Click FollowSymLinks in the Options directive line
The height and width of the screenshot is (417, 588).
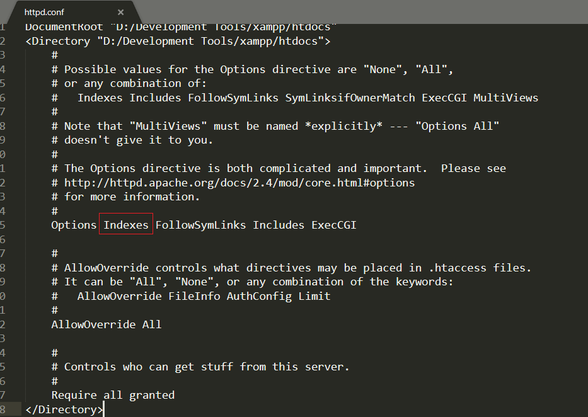tap(201, 225)
